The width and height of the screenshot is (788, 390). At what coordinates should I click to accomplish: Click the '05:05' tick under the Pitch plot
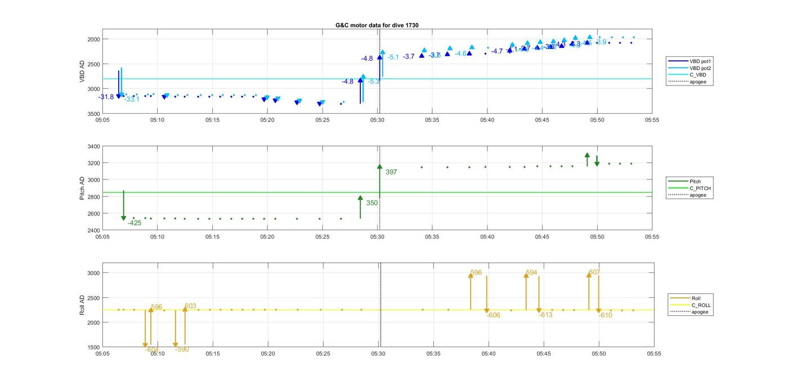tap(102, 237)
